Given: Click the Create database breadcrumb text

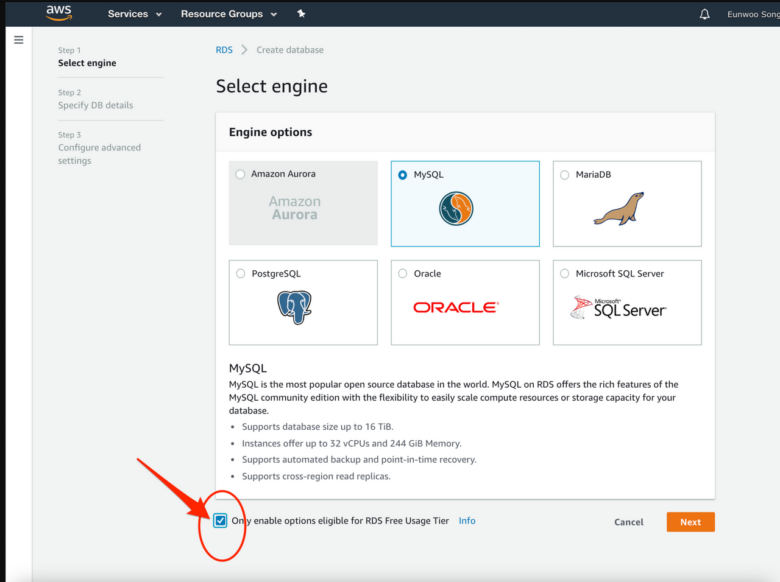Looking at the screenshot, I should 290,50.
